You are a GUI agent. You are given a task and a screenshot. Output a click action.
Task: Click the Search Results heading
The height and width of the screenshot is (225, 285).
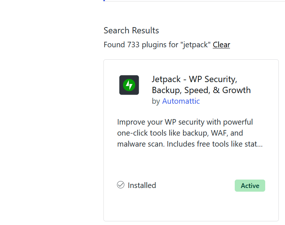pos(131,30)
